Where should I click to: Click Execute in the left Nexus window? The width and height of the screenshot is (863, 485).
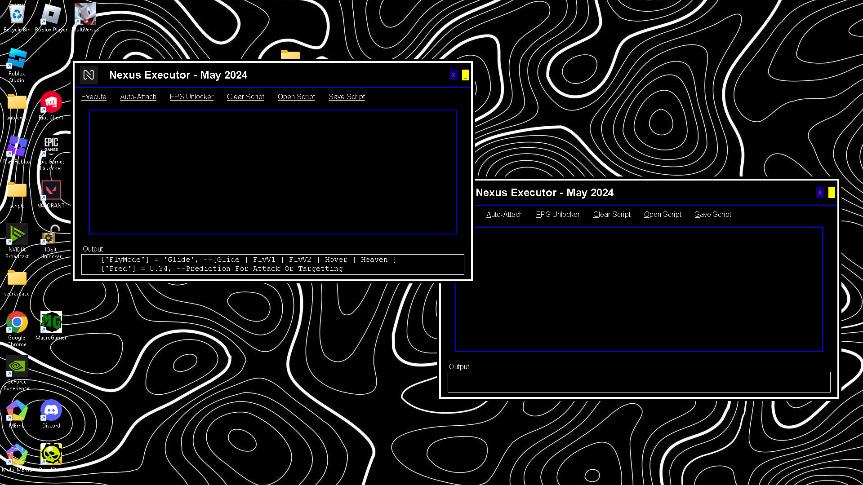click(94, 97)
